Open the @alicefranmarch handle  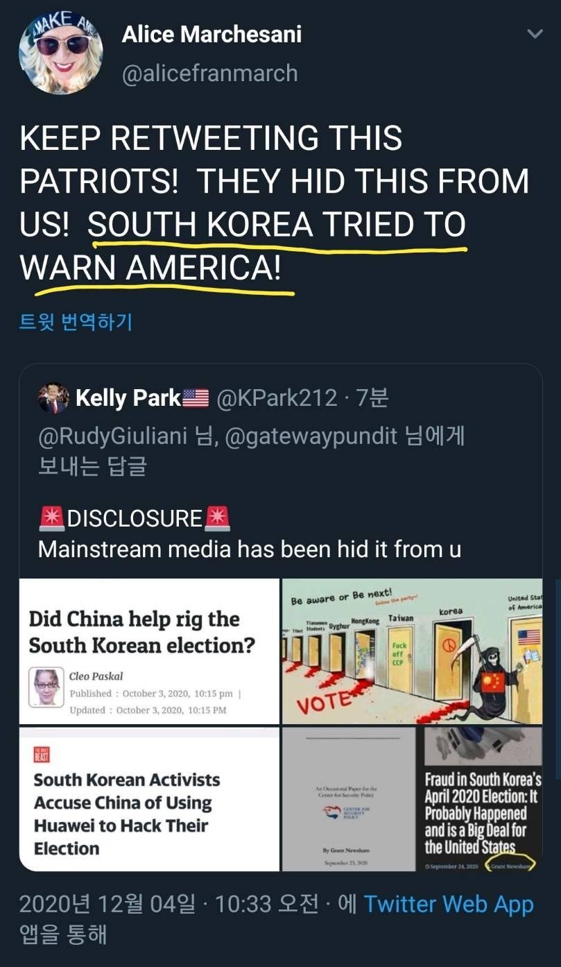[x=210, y=73]
